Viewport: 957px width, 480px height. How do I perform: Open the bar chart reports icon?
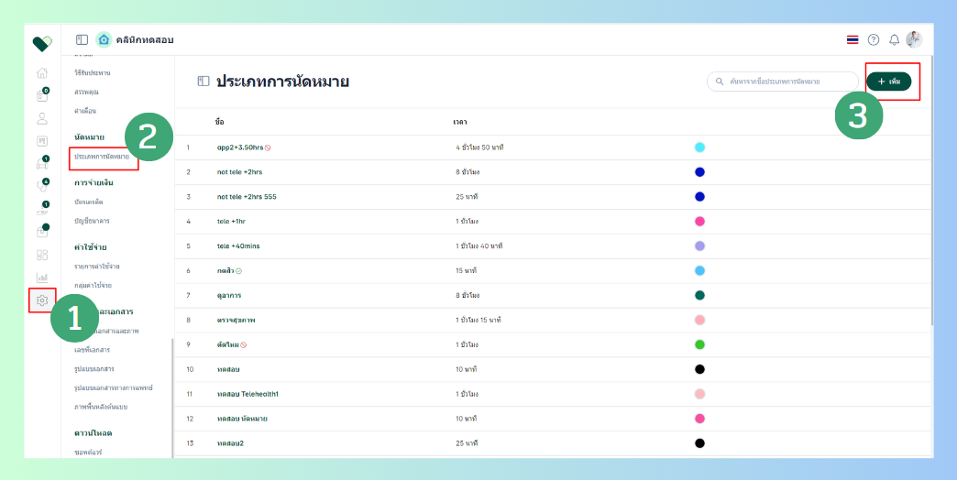42,278
